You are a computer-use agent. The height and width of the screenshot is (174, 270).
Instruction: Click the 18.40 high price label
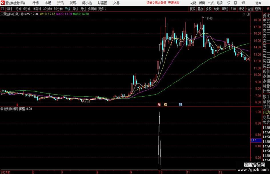tap(209, 19)
